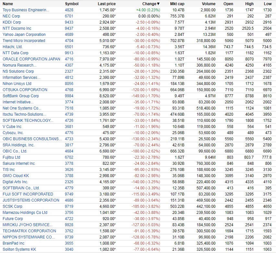Open Cybozu, Inc. link
Image resolution: width=276 pixels, height=253 pixels.
coord(13,133)
